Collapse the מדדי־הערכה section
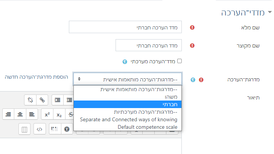Viewport: 274px width, 154px height. 269,13
